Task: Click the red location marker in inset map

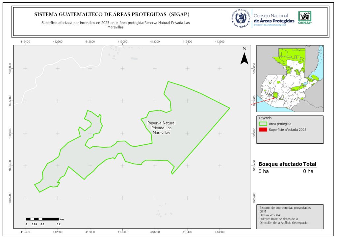Action: [273, 97]
